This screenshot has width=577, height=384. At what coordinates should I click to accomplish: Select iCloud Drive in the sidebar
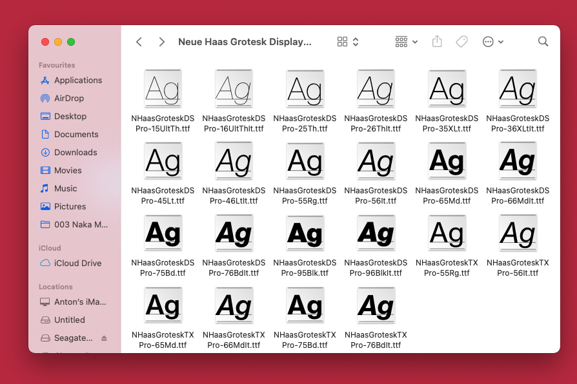point(70,263)
